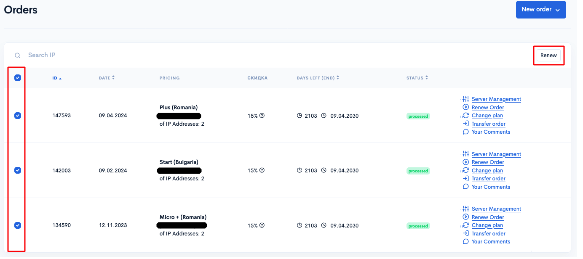The width and height of the screenshot is (583, 259).
Task: Toggle the select-all checkbox in table header
Action: point(18,78)
